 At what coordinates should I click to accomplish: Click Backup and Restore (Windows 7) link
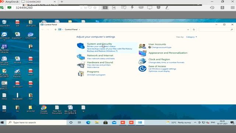pyautogui.click(x=102, y=51)
